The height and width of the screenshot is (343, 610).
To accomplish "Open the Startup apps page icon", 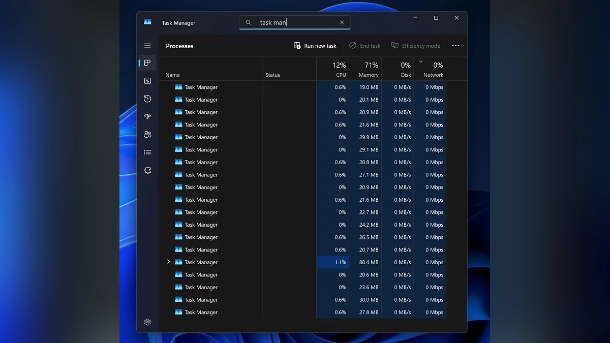I will click(147, 116).
